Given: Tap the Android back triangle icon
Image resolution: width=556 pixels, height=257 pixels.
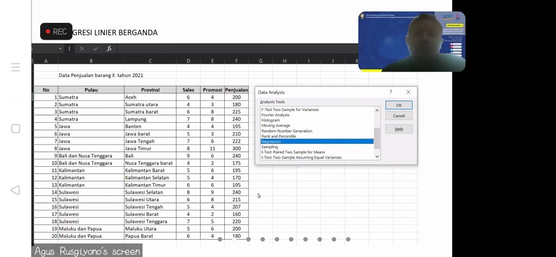Looking at the screenshot, I should (x=16, y=190).
